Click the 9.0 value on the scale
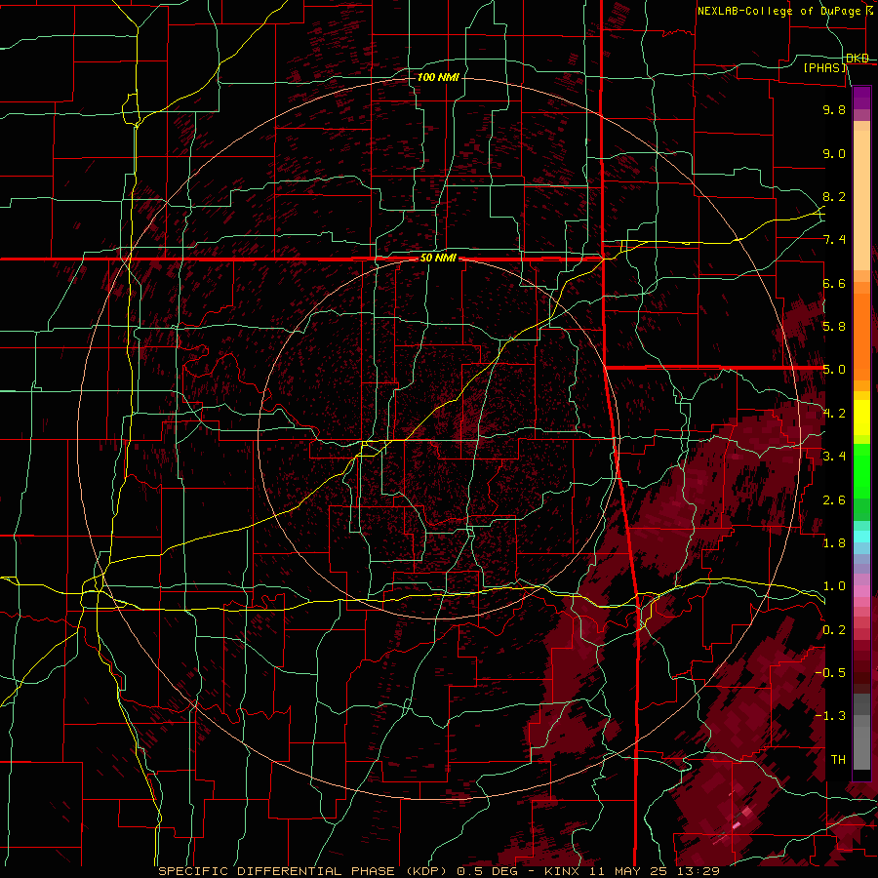878x878 pixels. tap(834, 153)
